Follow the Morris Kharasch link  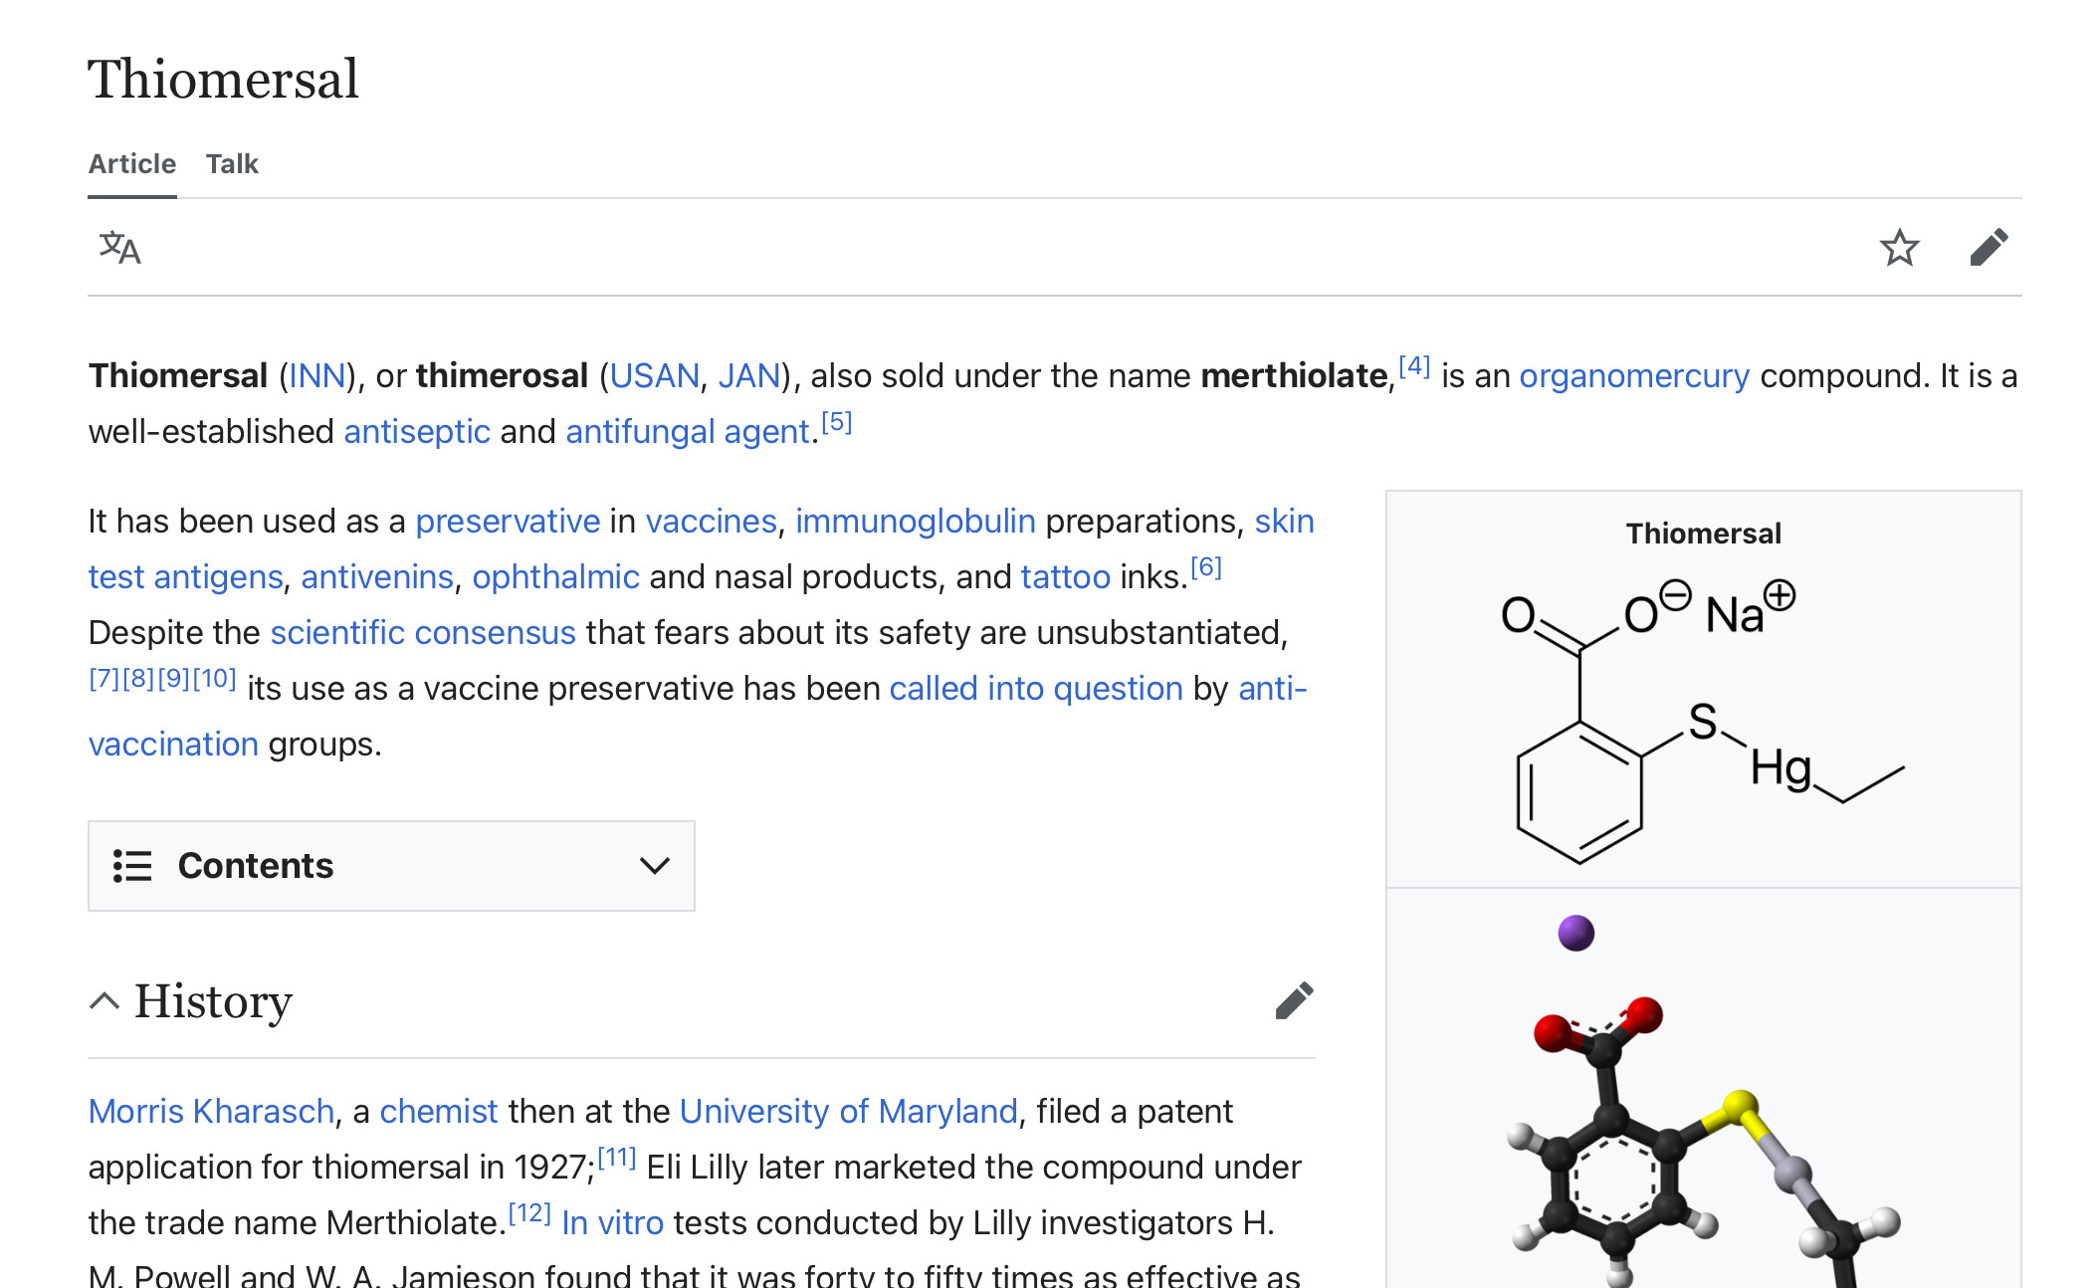tap(211, 1111)
